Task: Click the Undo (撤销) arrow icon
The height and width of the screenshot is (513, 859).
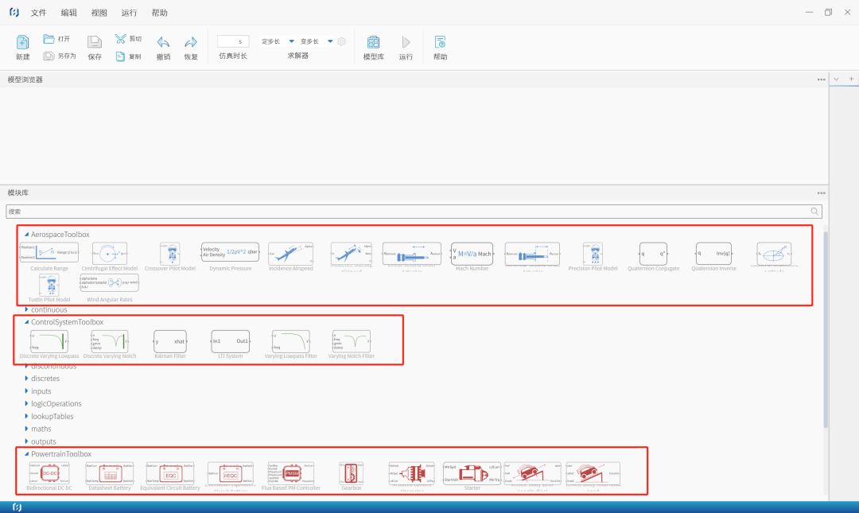Action: [163, 42]
